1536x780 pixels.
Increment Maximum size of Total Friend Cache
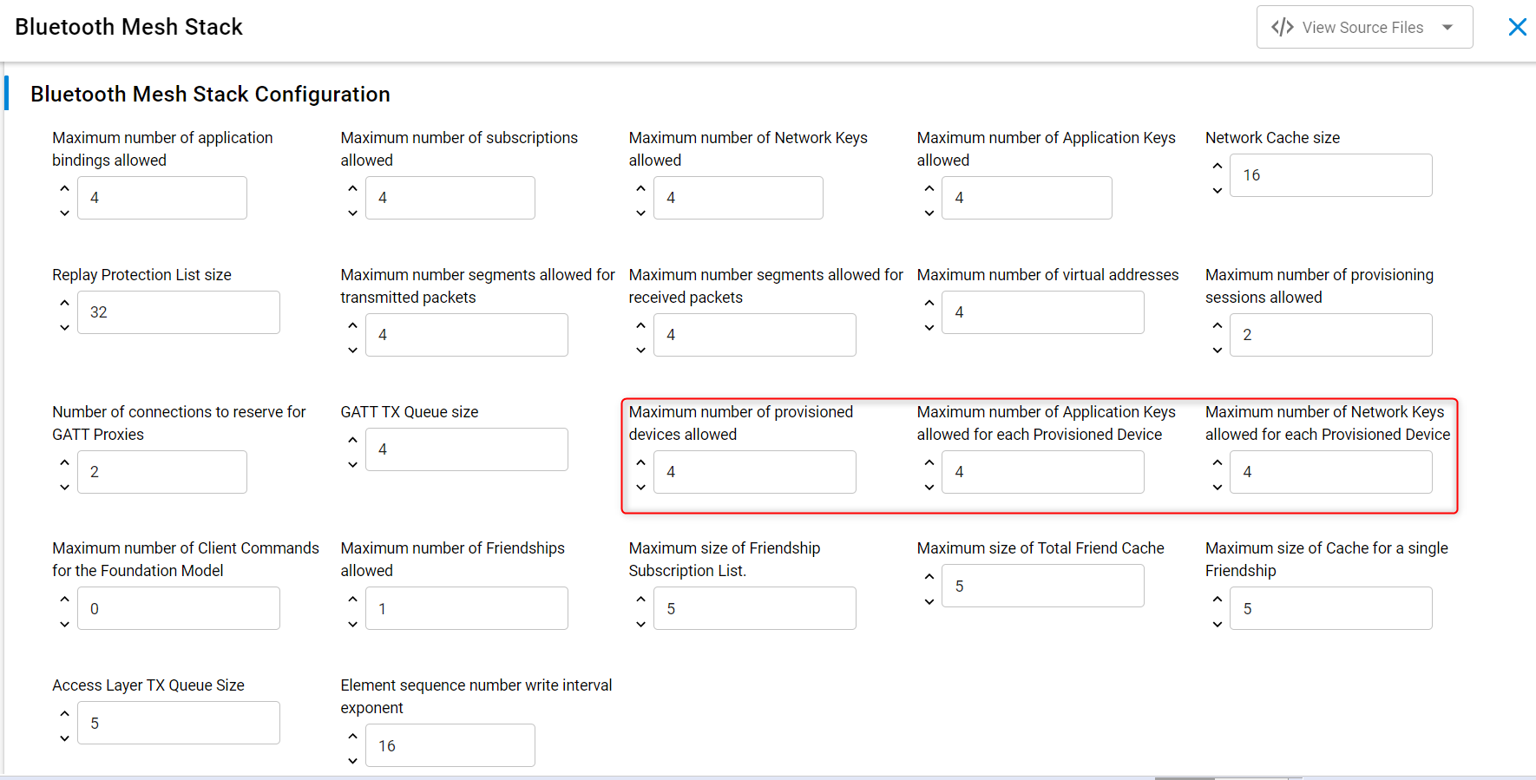pyautogui.click(x=929, y=575)
